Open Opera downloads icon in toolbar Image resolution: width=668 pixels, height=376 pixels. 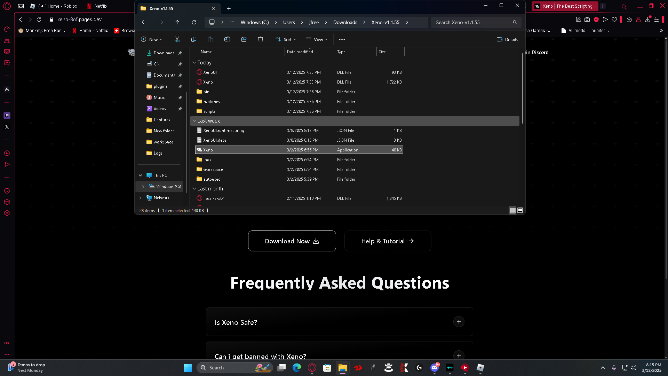[x=648, y=19]
